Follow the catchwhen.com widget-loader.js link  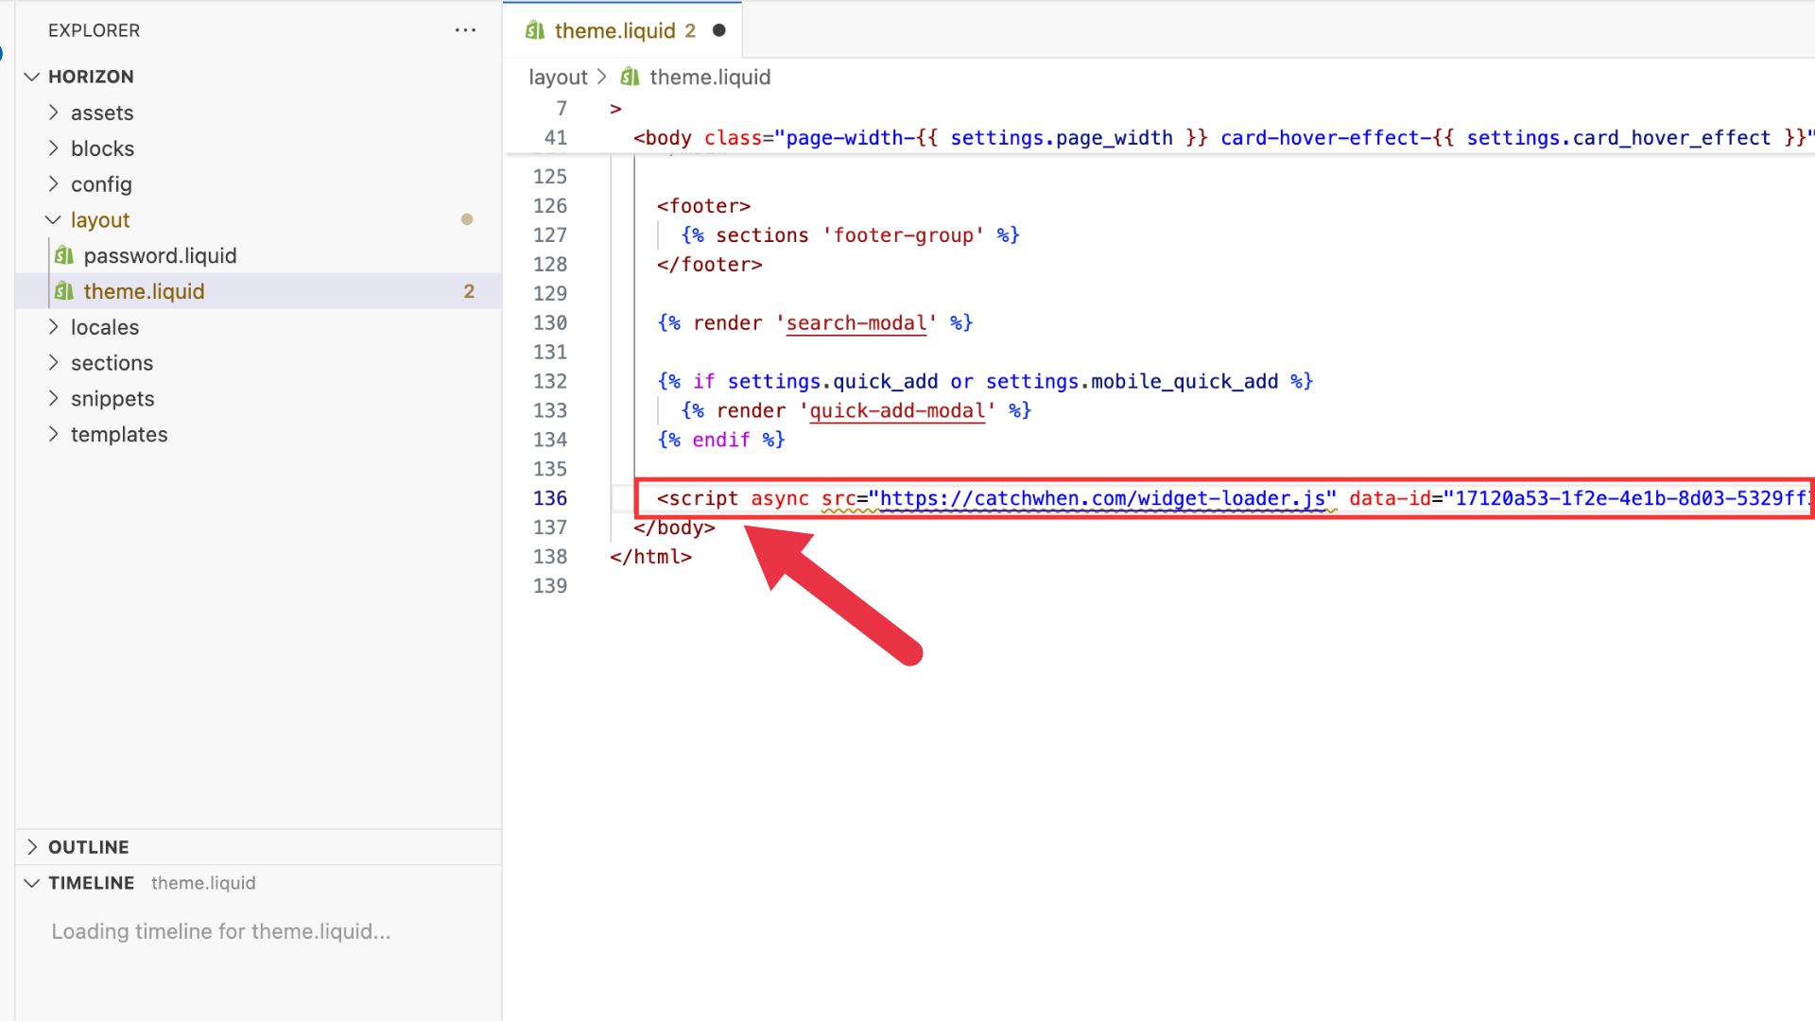(1102, 498)
